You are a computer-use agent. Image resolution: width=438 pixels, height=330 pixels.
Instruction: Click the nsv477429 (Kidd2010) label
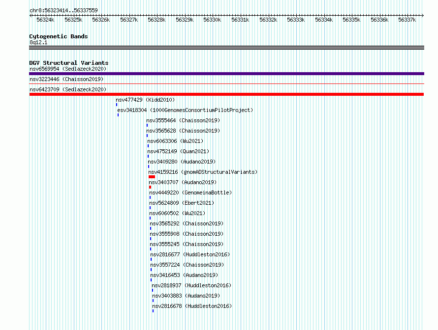coord(145,100)
